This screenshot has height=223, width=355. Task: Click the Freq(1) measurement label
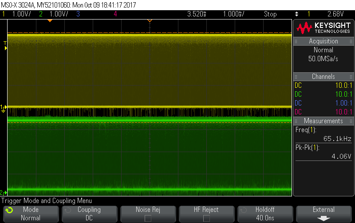[x=306, y=130]
